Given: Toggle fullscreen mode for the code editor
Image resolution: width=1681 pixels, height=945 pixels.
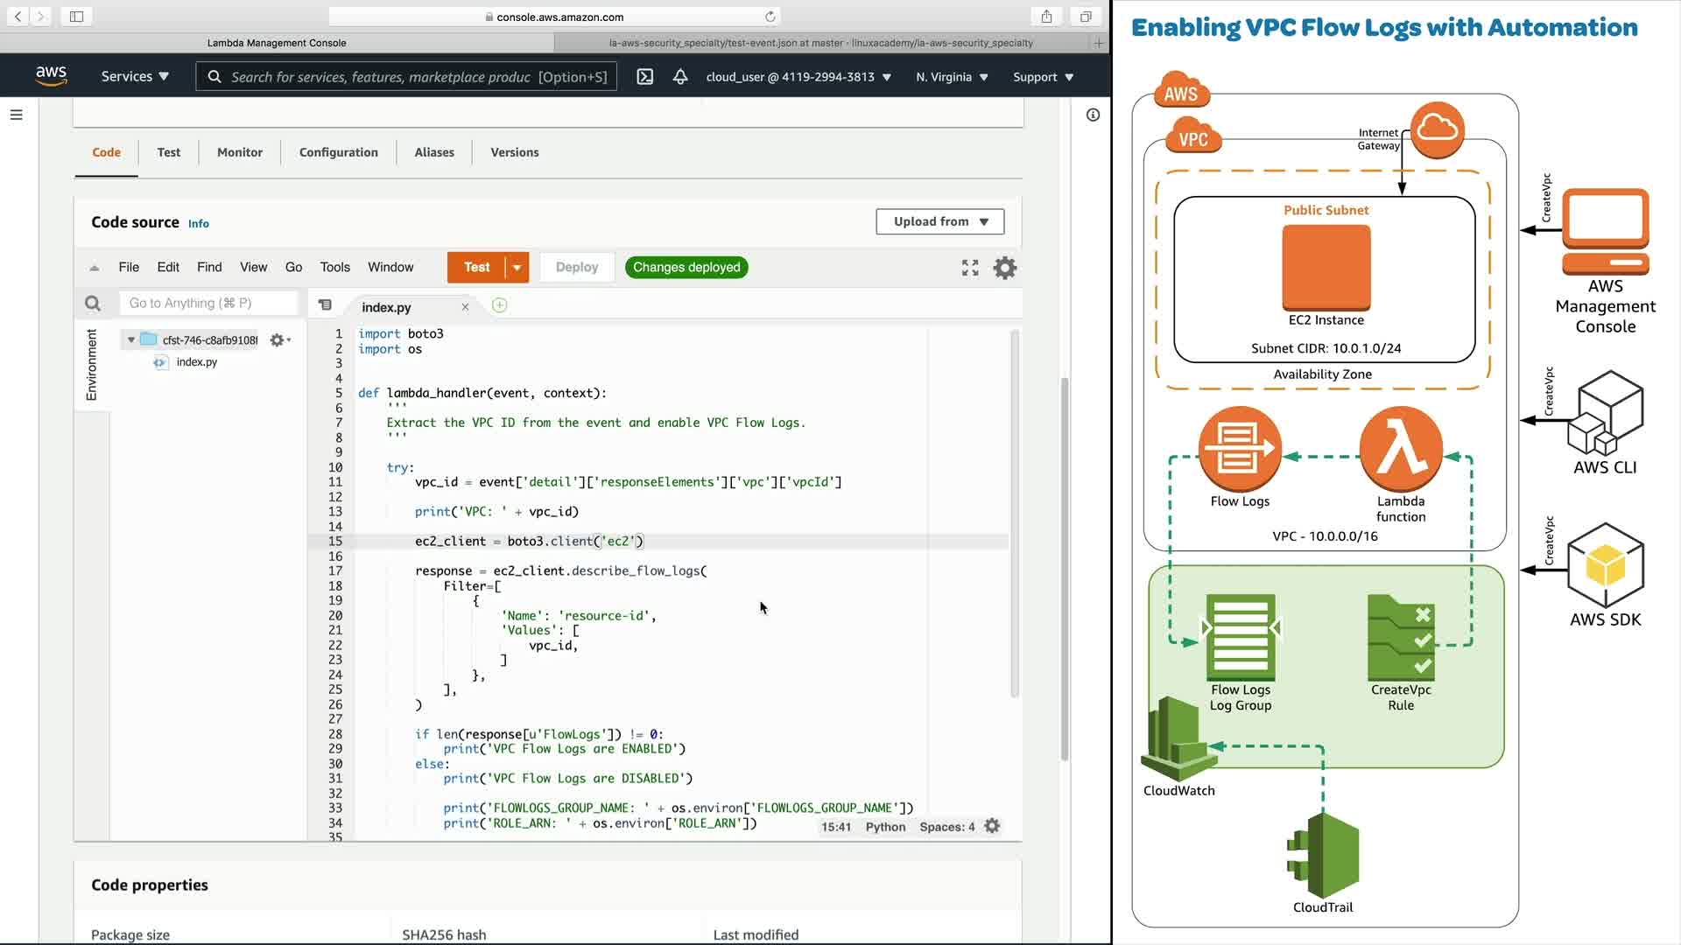Looking at the screenshot, I should tap(970, 268).
